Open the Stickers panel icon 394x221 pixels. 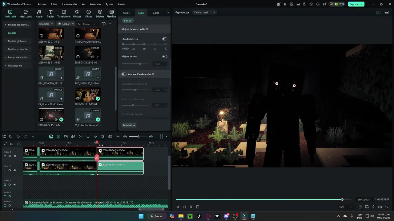(100, 12)
